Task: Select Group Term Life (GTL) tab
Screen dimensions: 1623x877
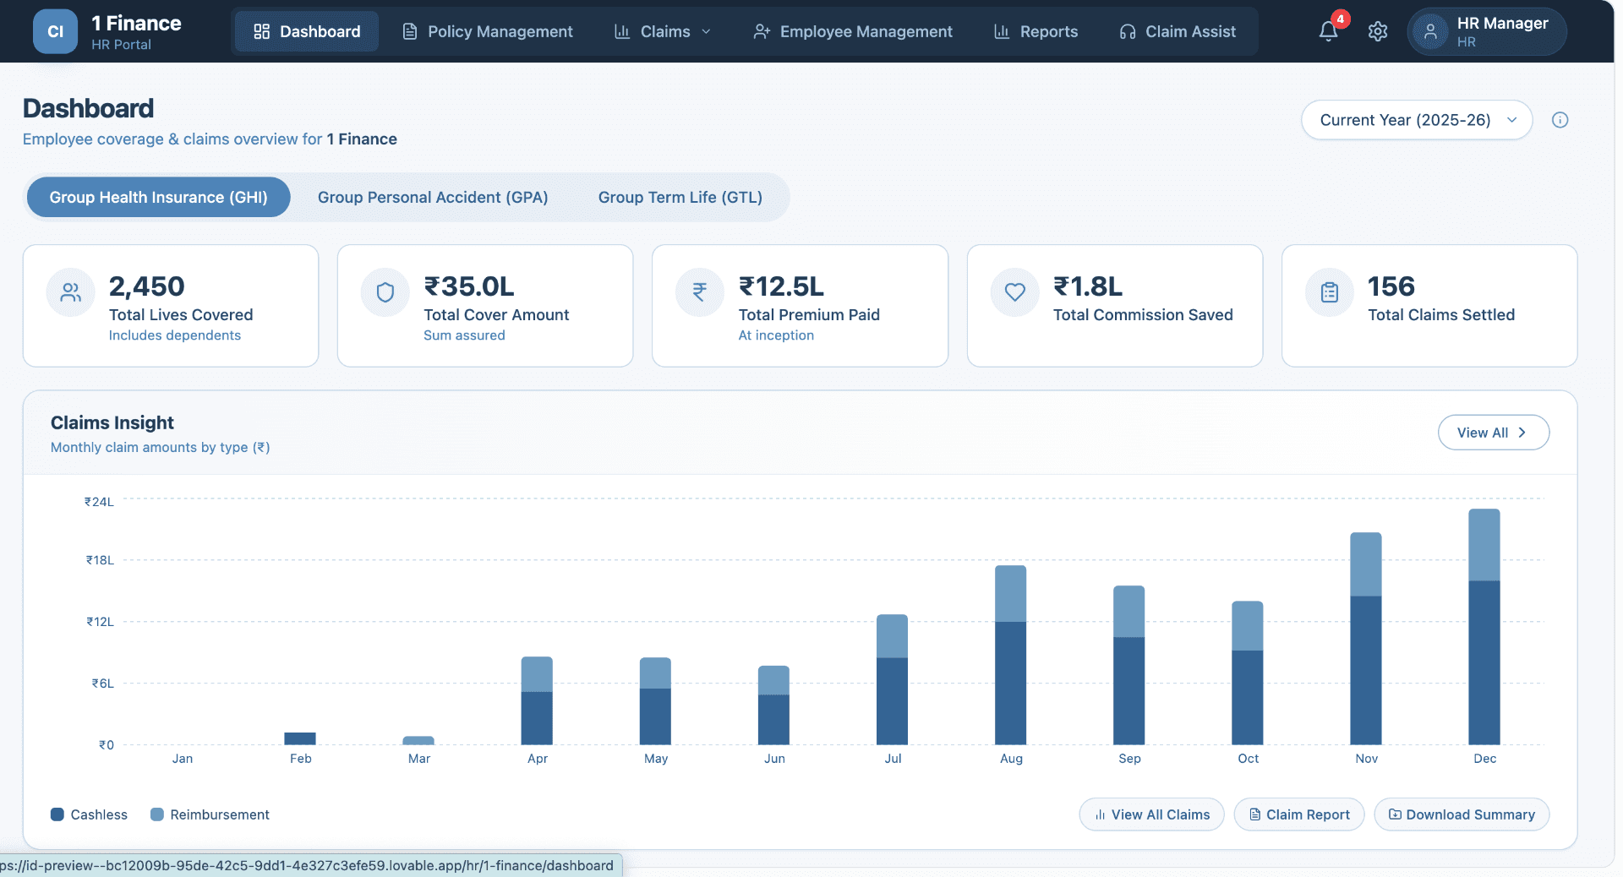Action: (680, 197)
